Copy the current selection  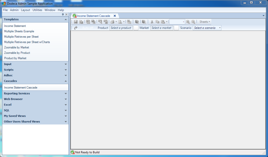pyautogui.click(x=157, y=22)
